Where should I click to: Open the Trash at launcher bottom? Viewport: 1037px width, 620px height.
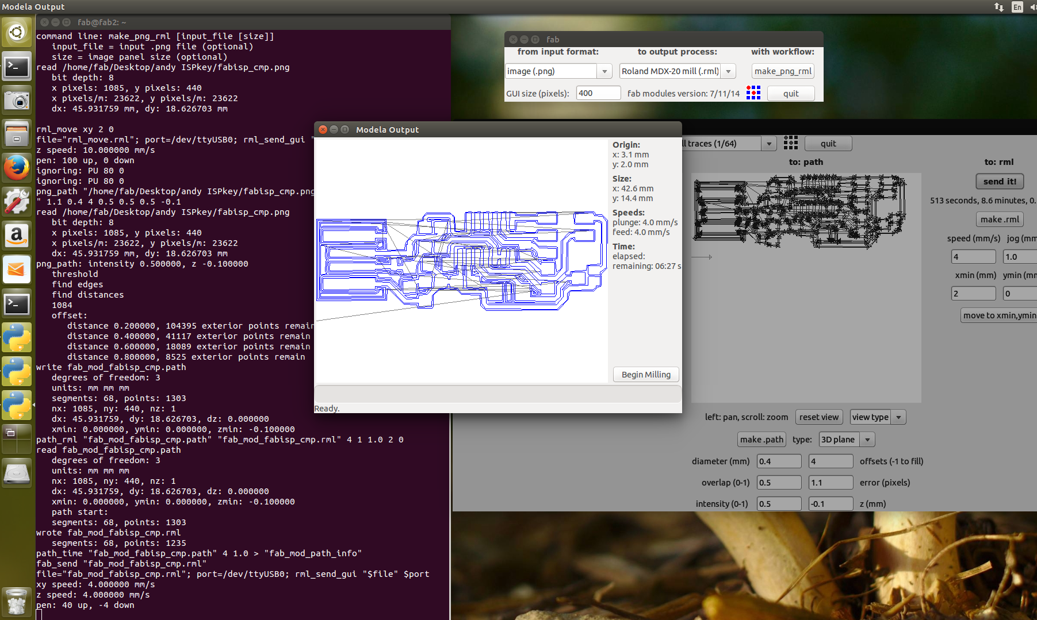[17, 602]
